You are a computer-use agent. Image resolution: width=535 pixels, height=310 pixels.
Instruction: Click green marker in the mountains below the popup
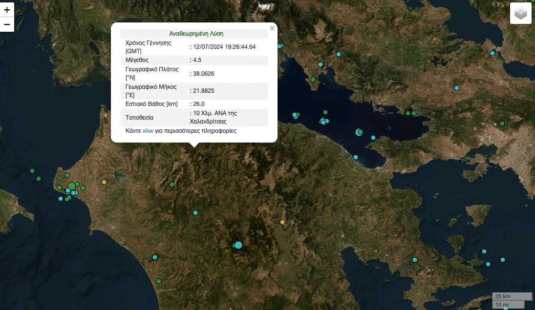[172, 185]
